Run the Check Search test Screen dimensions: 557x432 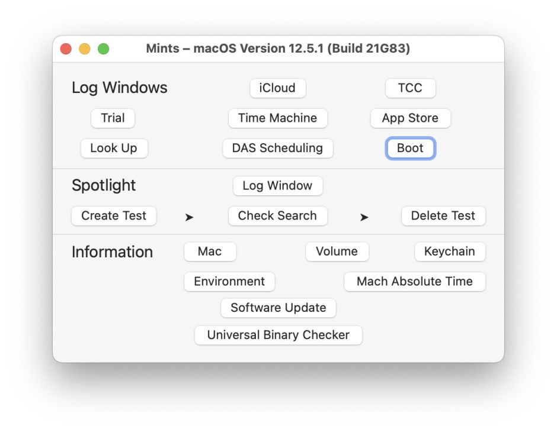277,216
